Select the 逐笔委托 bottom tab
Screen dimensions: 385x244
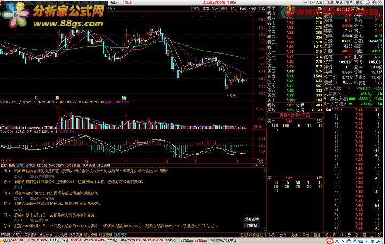[x=75, y=235]
